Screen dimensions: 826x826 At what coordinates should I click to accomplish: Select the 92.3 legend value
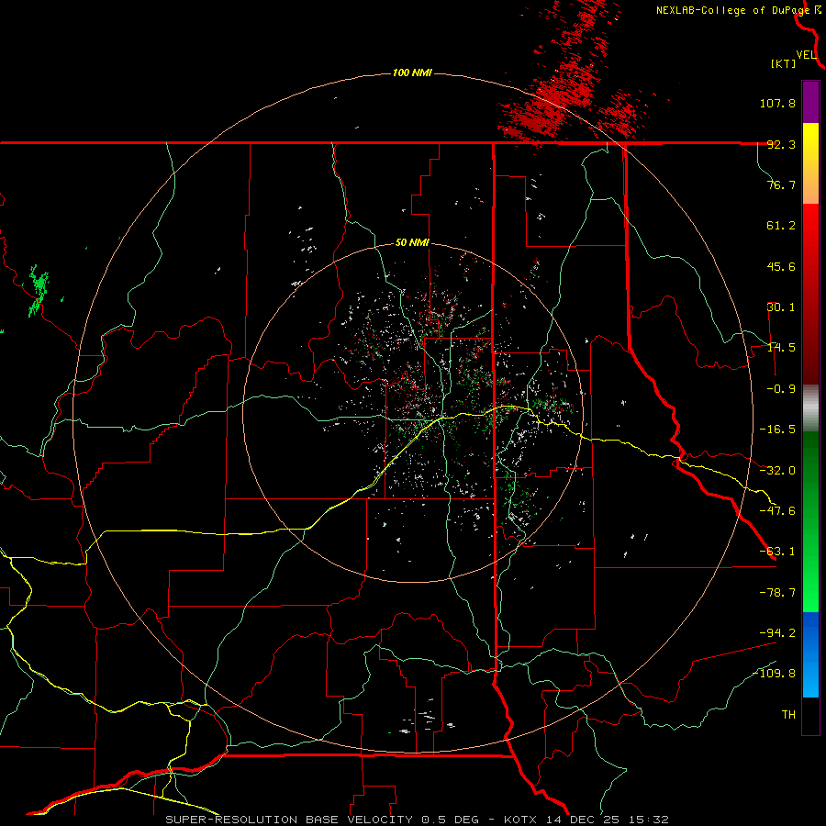pyautogui.click(x=781, y=144)
